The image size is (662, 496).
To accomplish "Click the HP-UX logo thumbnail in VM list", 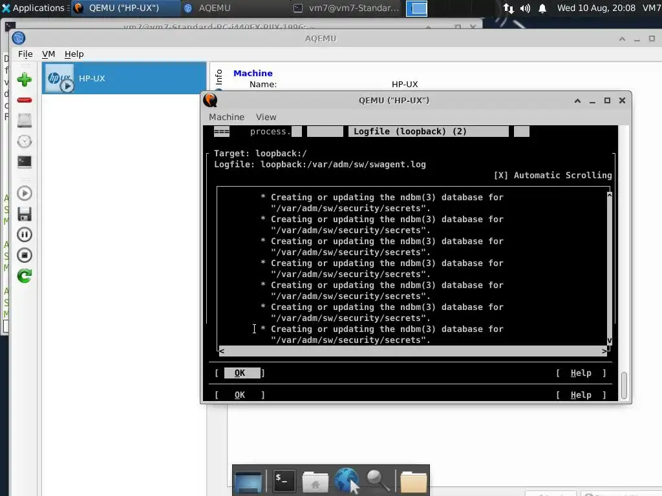I will click(x=60, y=78).
